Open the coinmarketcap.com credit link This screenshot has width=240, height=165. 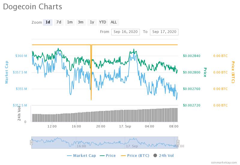click(224, 163)
